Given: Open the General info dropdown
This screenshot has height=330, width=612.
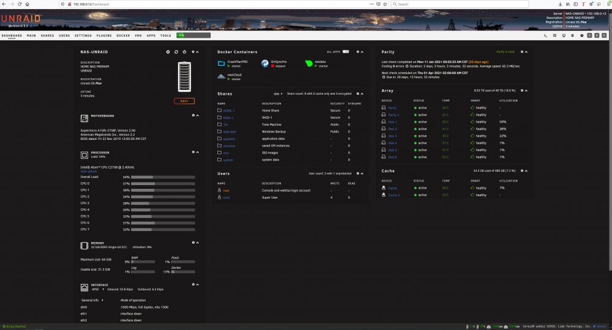Looking at the screenshot, I should point(92,301).
